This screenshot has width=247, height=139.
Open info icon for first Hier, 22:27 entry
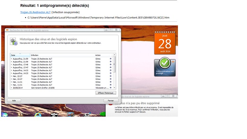[111, 76]
